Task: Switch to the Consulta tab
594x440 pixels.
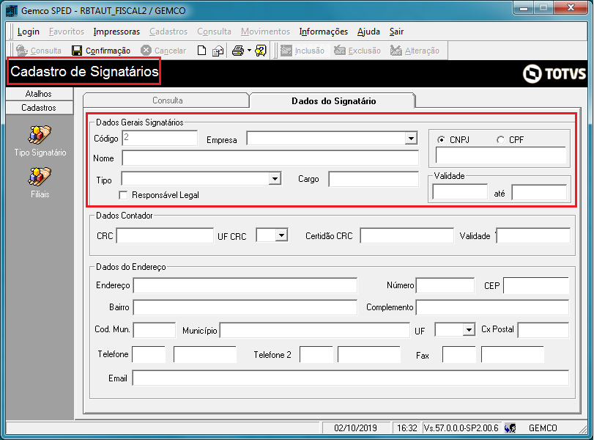Action: [x=167, y=100]
